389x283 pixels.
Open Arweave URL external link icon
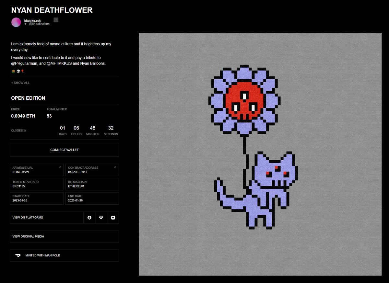tap(60, 167)
